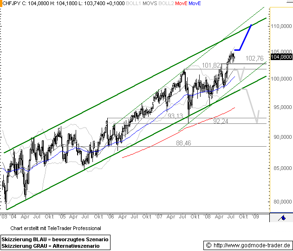Select the MOVS indicator label
Image resolution: width=293 pixels, height=251 pixels.
(x=150, y=3)
